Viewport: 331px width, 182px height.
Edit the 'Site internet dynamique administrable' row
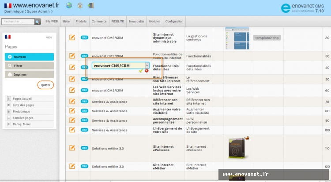tap(72, 38)
